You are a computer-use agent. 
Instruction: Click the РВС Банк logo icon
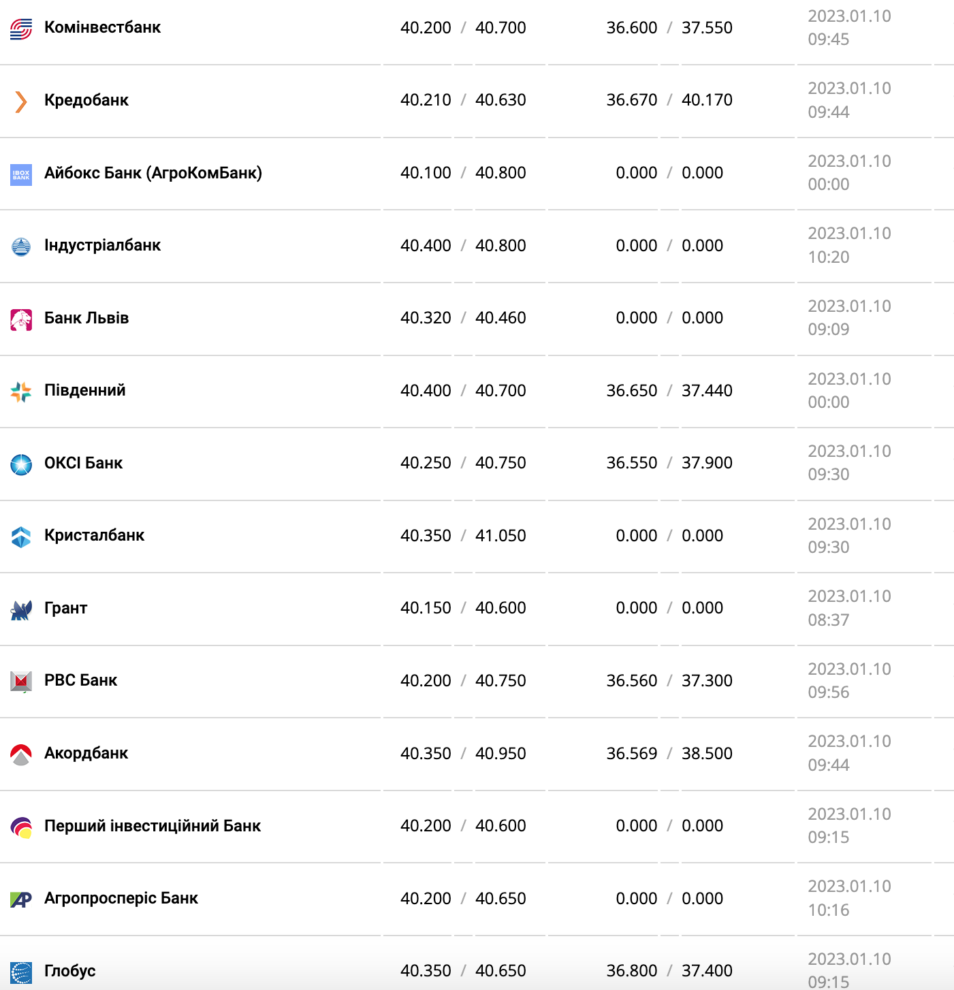(x=21, y=682)
